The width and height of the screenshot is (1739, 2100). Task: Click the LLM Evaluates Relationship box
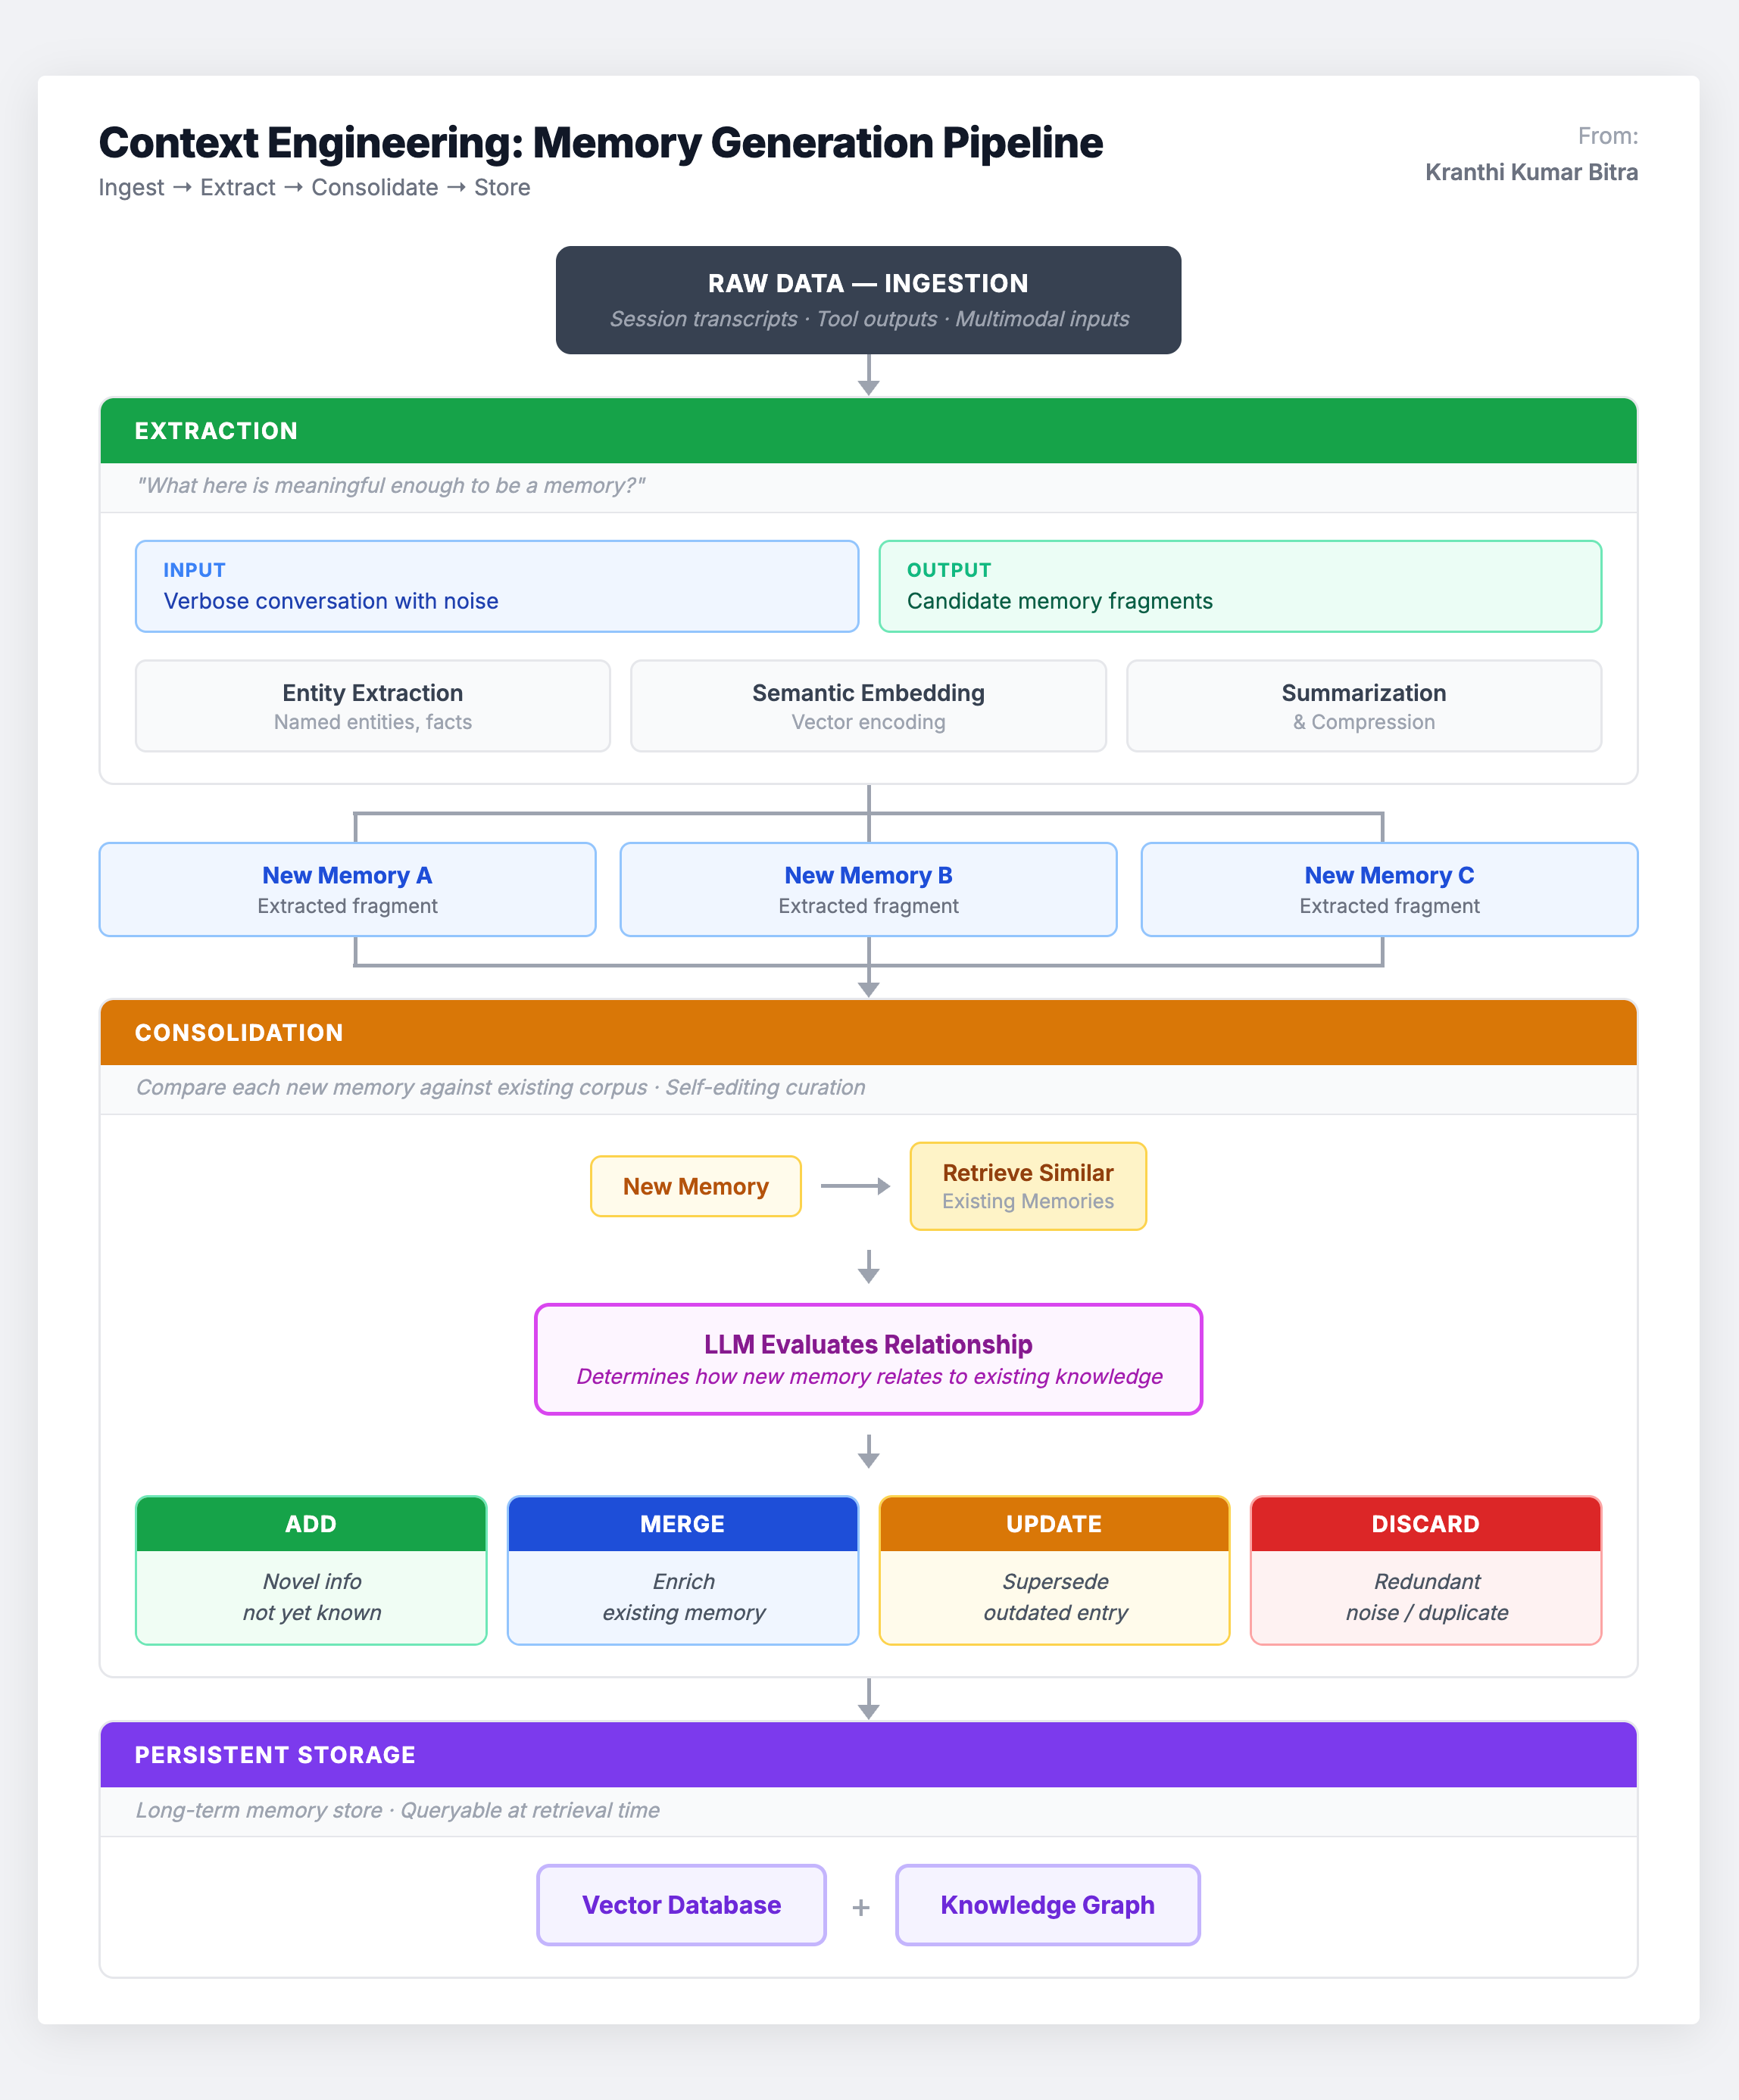[867, 1359]
